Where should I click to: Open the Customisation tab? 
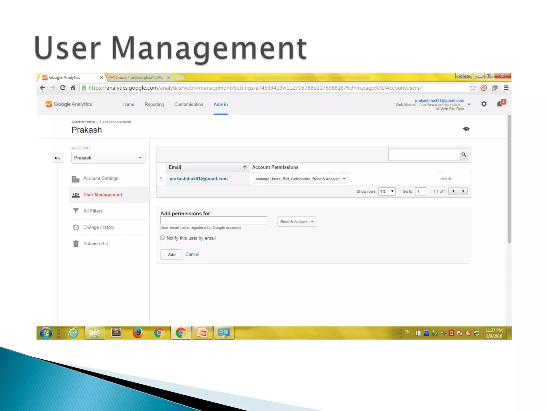(x=188, y=104)
